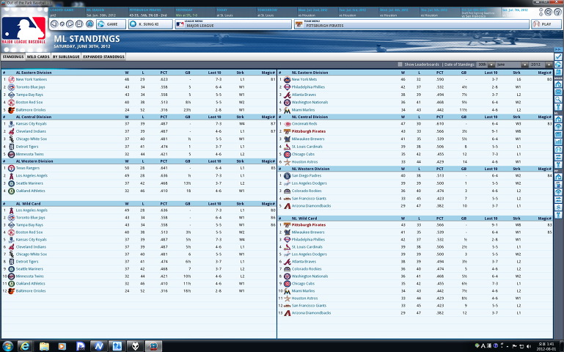Open the magnifier search icon at top right

pos(548,12)
